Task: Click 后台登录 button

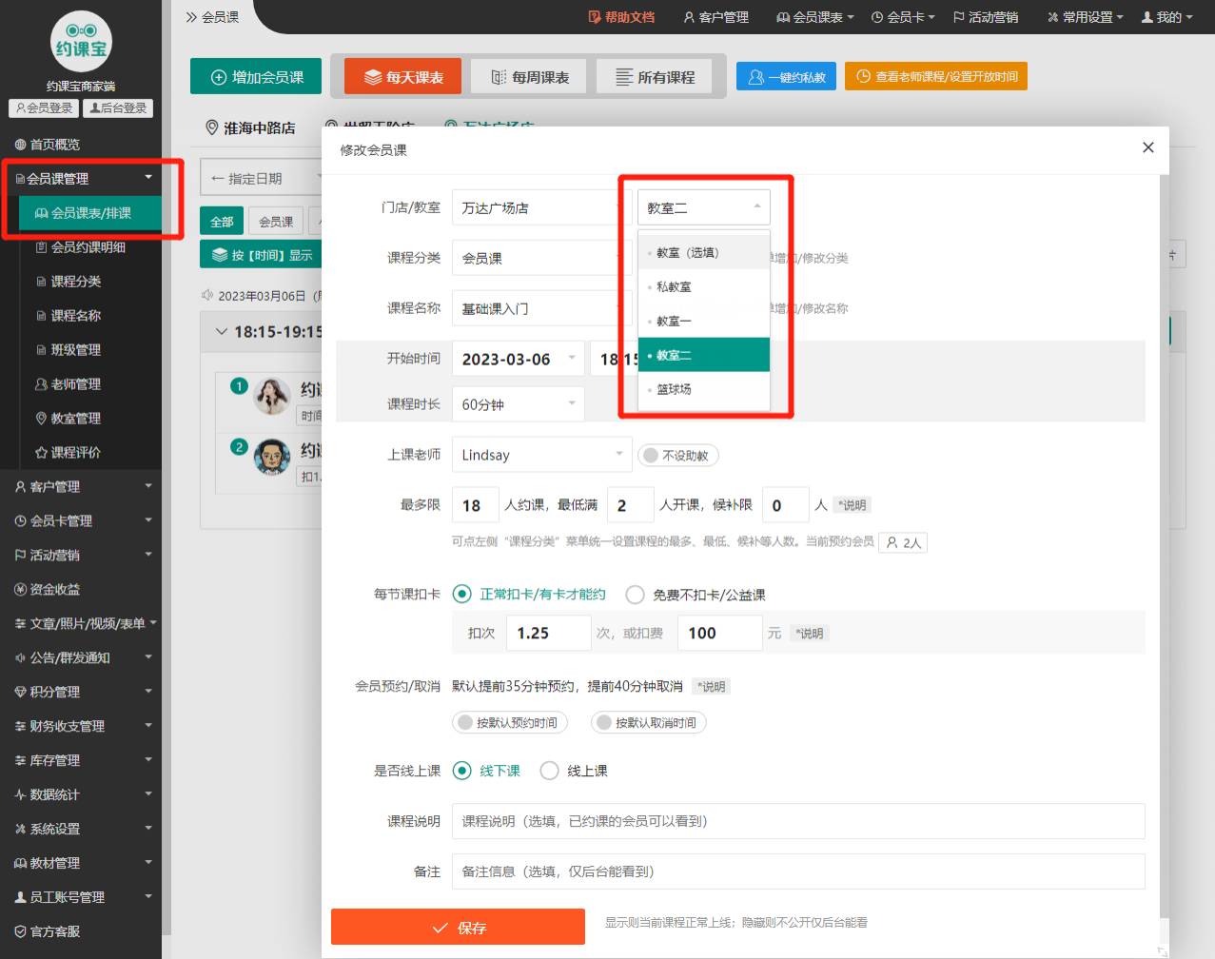Action: point(118,108)
